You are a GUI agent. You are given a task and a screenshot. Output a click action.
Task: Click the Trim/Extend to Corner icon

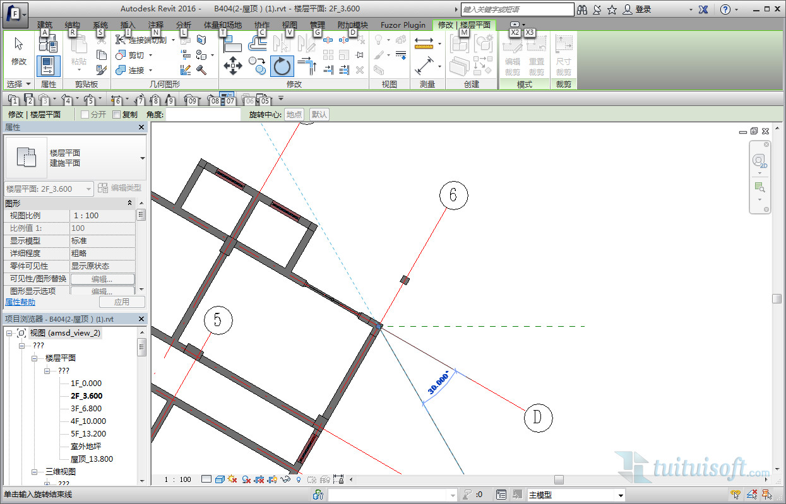[307, 66]
